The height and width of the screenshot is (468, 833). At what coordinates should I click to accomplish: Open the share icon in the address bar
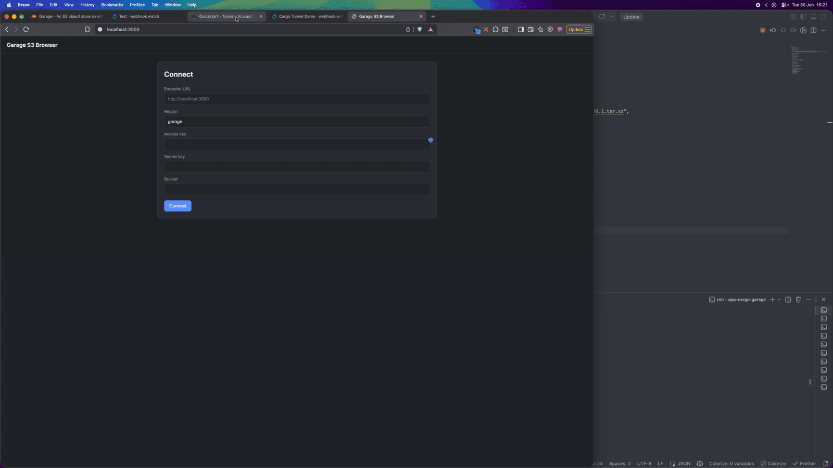408,30
